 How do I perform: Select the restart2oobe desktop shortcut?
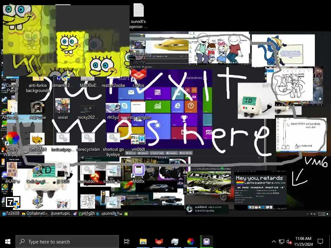(x=113, y=82)
